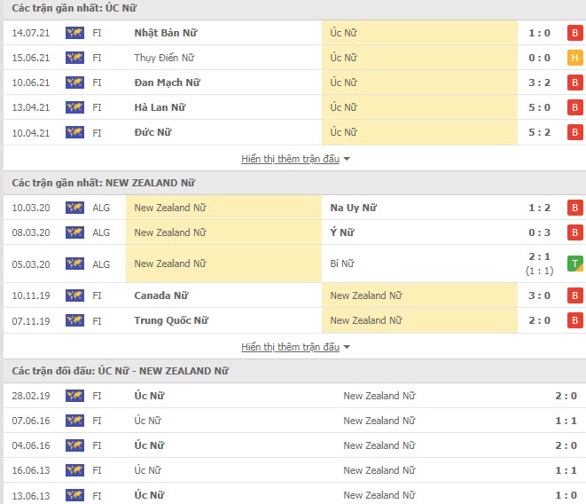The image size is (586, 504).
Task: Expand more matches under New Zealand Nữ section
Action: 291,347
